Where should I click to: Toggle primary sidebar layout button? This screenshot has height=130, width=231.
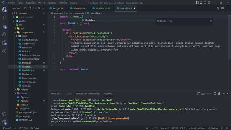[x=197, y=3]
